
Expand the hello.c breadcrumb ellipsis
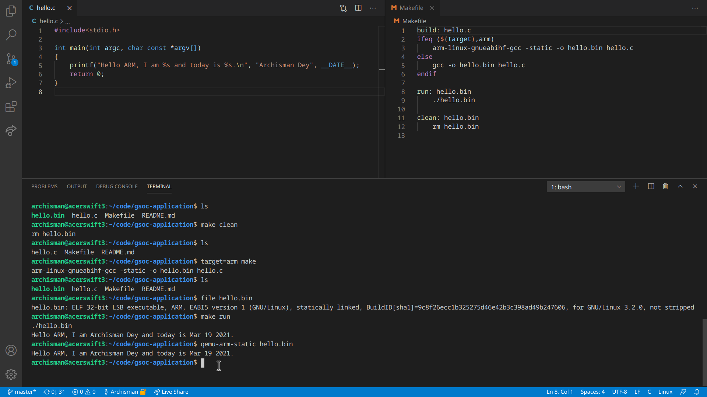click(67, 21)
